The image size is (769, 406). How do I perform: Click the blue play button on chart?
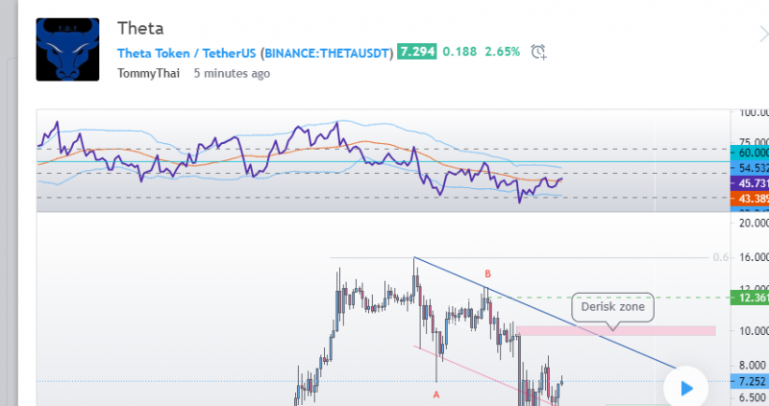click(685, 388)
